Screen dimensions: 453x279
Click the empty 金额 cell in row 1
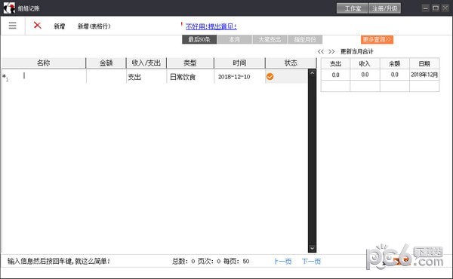pos(106,76)
